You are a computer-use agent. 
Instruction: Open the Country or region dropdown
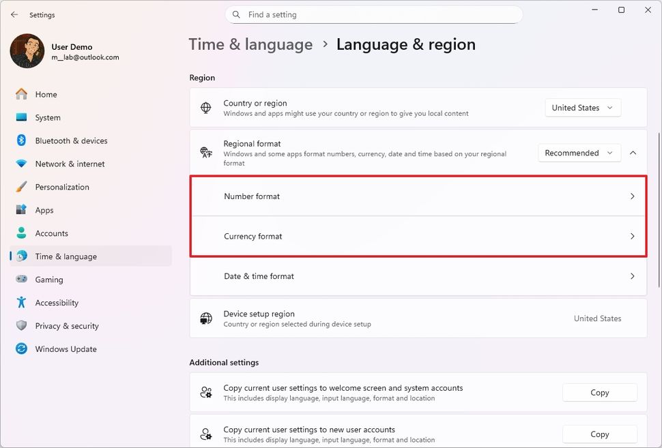point(582,108)
